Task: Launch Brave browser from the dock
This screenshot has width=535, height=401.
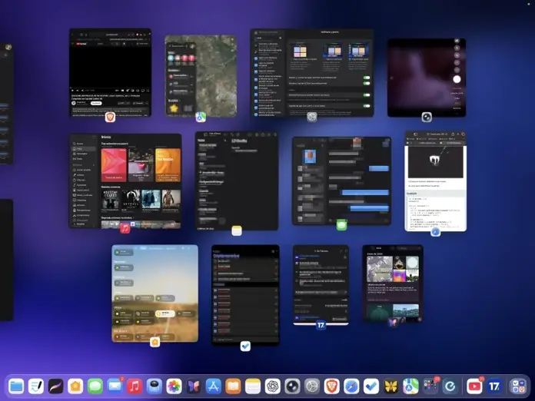Action: point(331,386)
